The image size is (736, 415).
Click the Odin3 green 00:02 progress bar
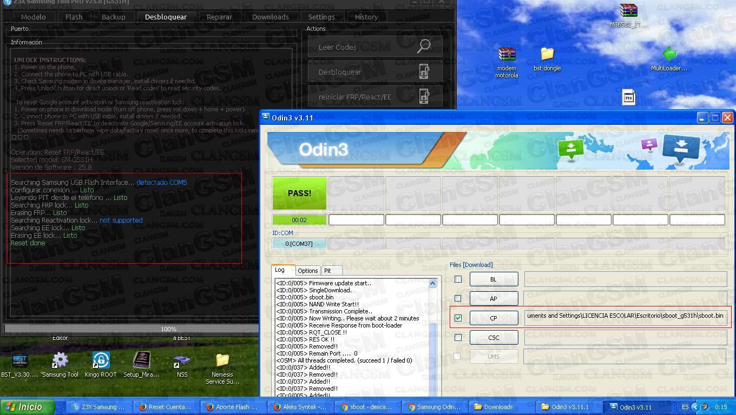point(299,220)
